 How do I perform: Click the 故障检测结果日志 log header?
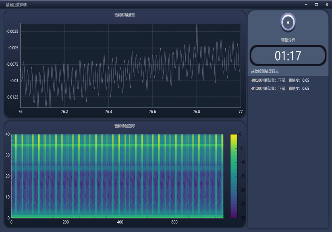[x=265, y=71]
